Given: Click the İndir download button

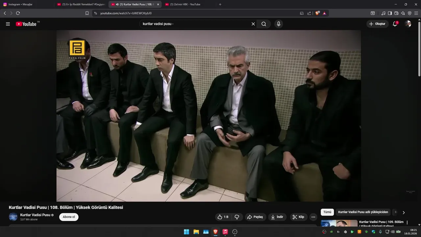Looking at the screenshot, I should tap(277, 217).
